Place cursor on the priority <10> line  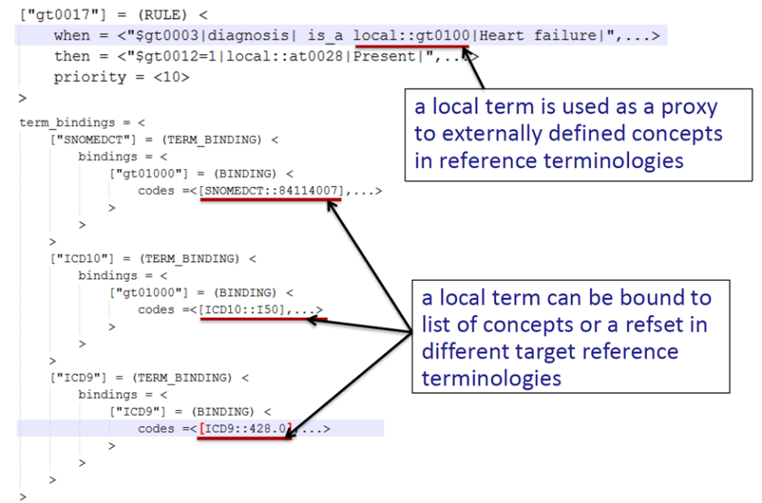122,77
